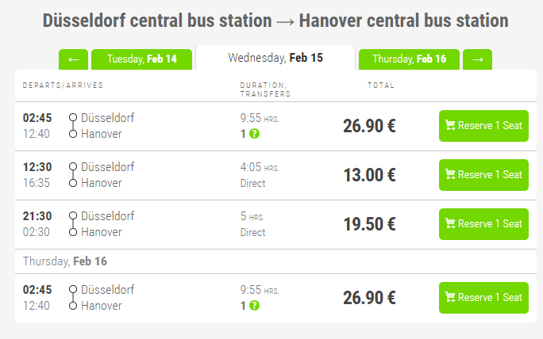The width and height of the screenshot is (543, 339).
Task: Reserve 1 seat on the 12:30 direct bus
Action: tap(483, 175)
